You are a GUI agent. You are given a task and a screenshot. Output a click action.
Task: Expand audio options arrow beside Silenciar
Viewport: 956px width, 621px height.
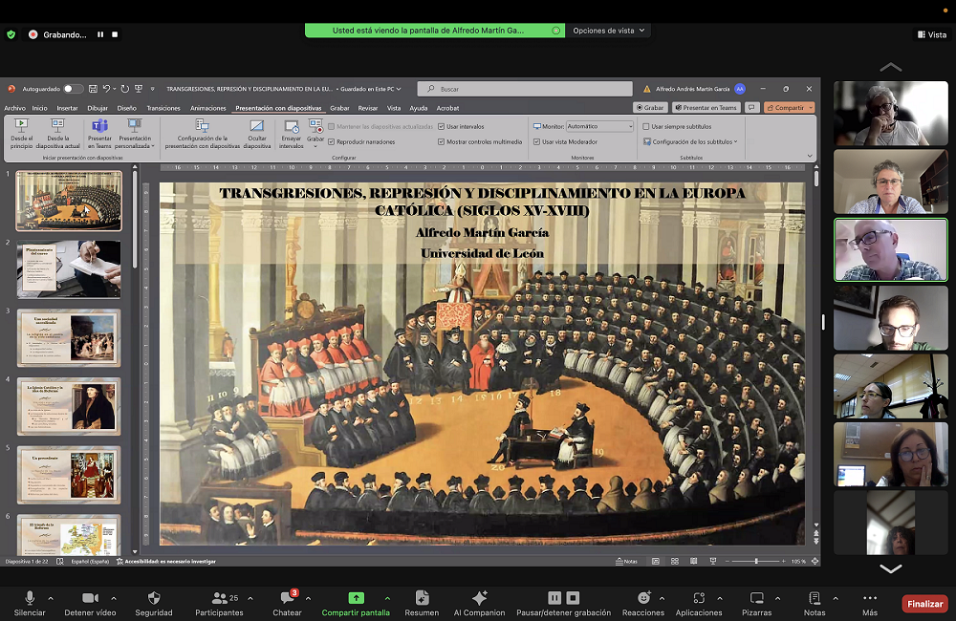tap(51, 598)
